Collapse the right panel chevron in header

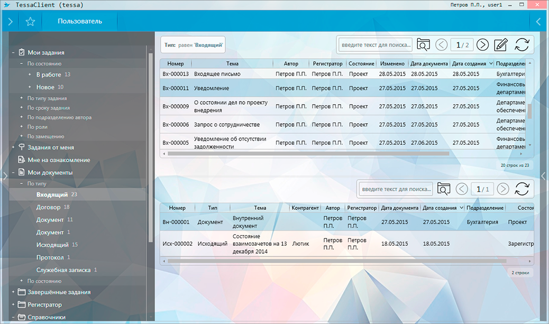pos(539,22)
